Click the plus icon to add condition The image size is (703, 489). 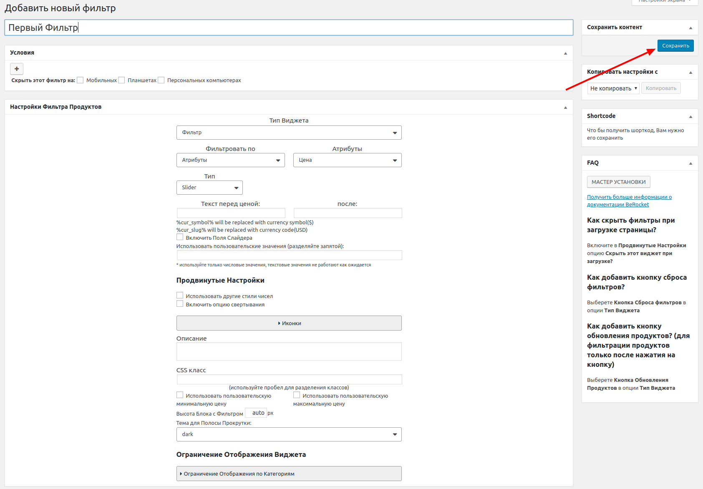pyautogui.click(x=17, y=69)
